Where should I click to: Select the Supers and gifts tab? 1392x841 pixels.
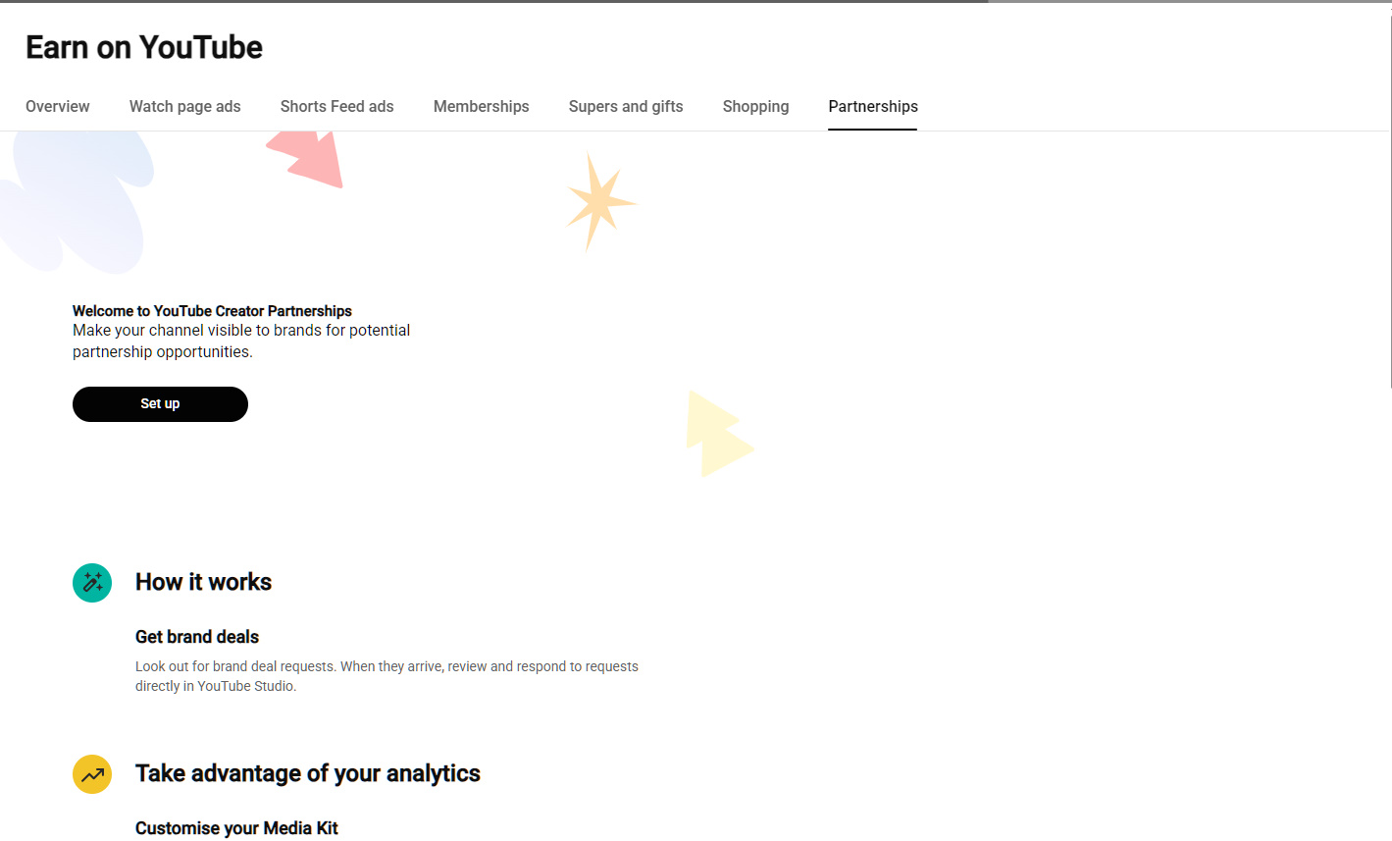[x=626, y=106]
